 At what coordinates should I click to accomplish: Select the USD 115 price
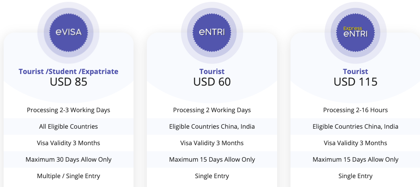tap(355, 82)
